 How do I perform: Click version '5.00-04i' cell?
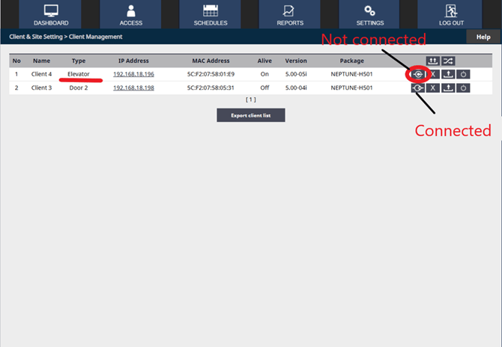tap(296, 87)
